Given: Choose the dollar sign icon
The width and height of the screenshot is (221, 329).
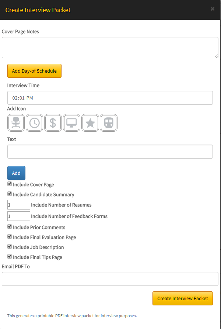Looking at the screenshot, I should [x=53, y=123].
